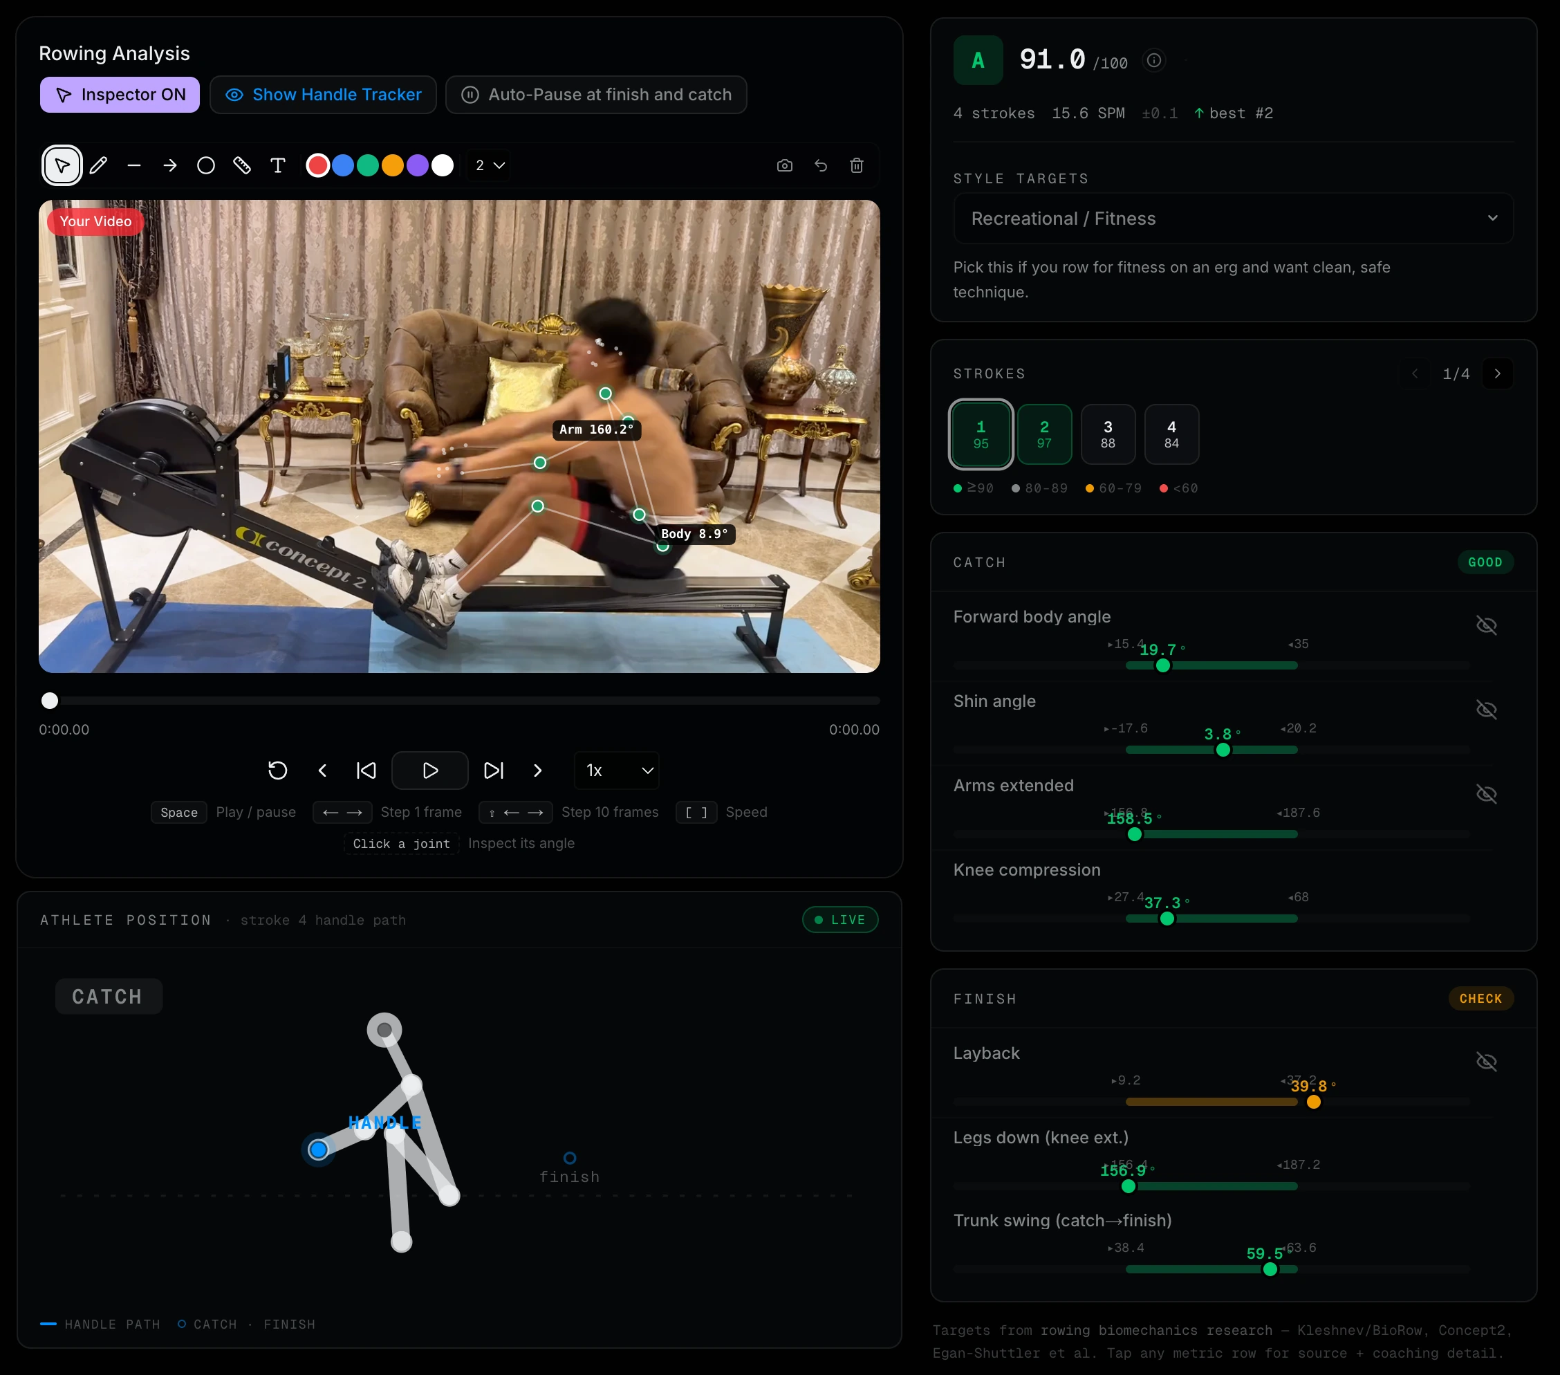Click the finish marker in athlete position

569,1159
